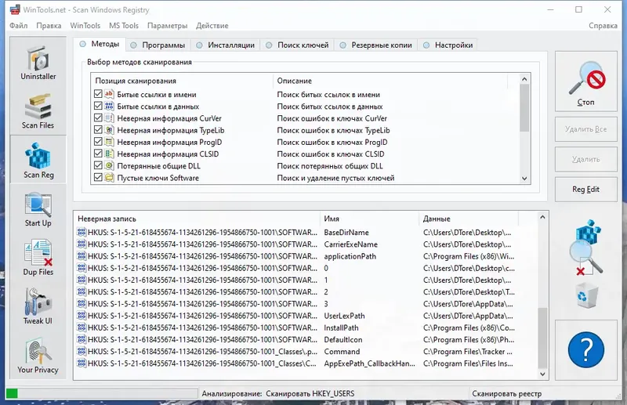This screenshot has width=627, height=405.
Task: Uncheck Битые ссылки в данных checkbox
Action: [98, 106]
